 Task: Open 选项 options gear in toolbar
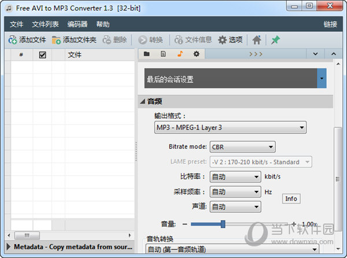(x=230, y=40)
